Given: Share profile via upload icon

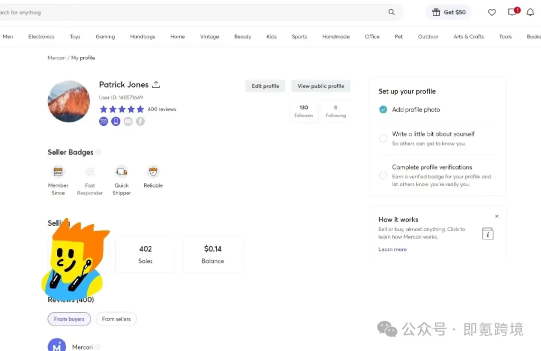Looking at the screenshot, I should coord(156,84).
